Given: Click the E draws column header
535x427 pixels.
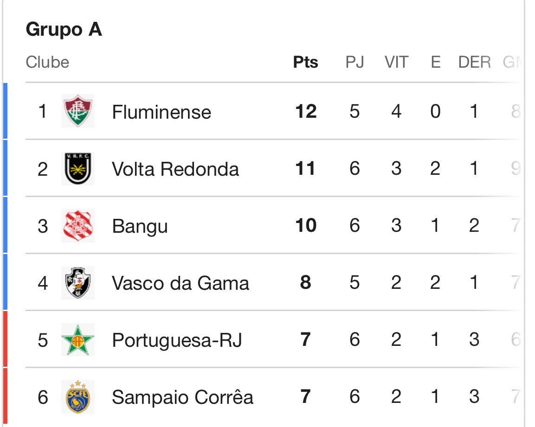Looking at the screenshot, I should tap(435, 62).
